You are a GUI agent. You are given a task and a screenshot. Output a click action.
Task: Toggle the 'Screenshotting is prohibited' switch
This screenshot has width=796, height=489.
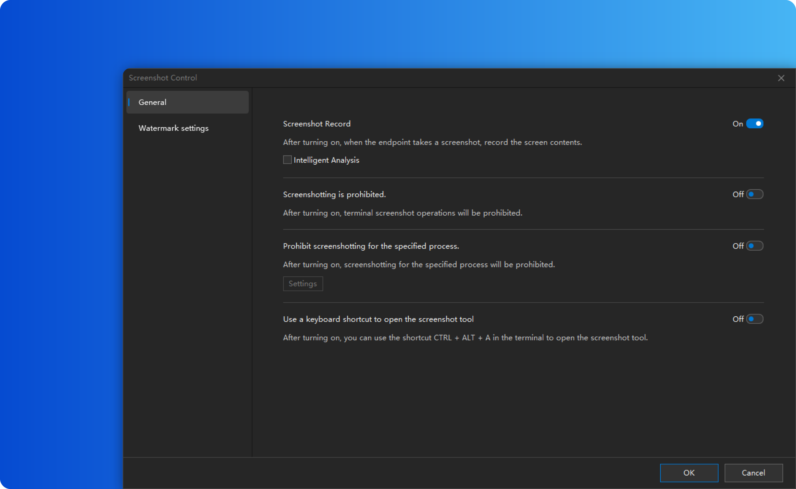point(755,194)
